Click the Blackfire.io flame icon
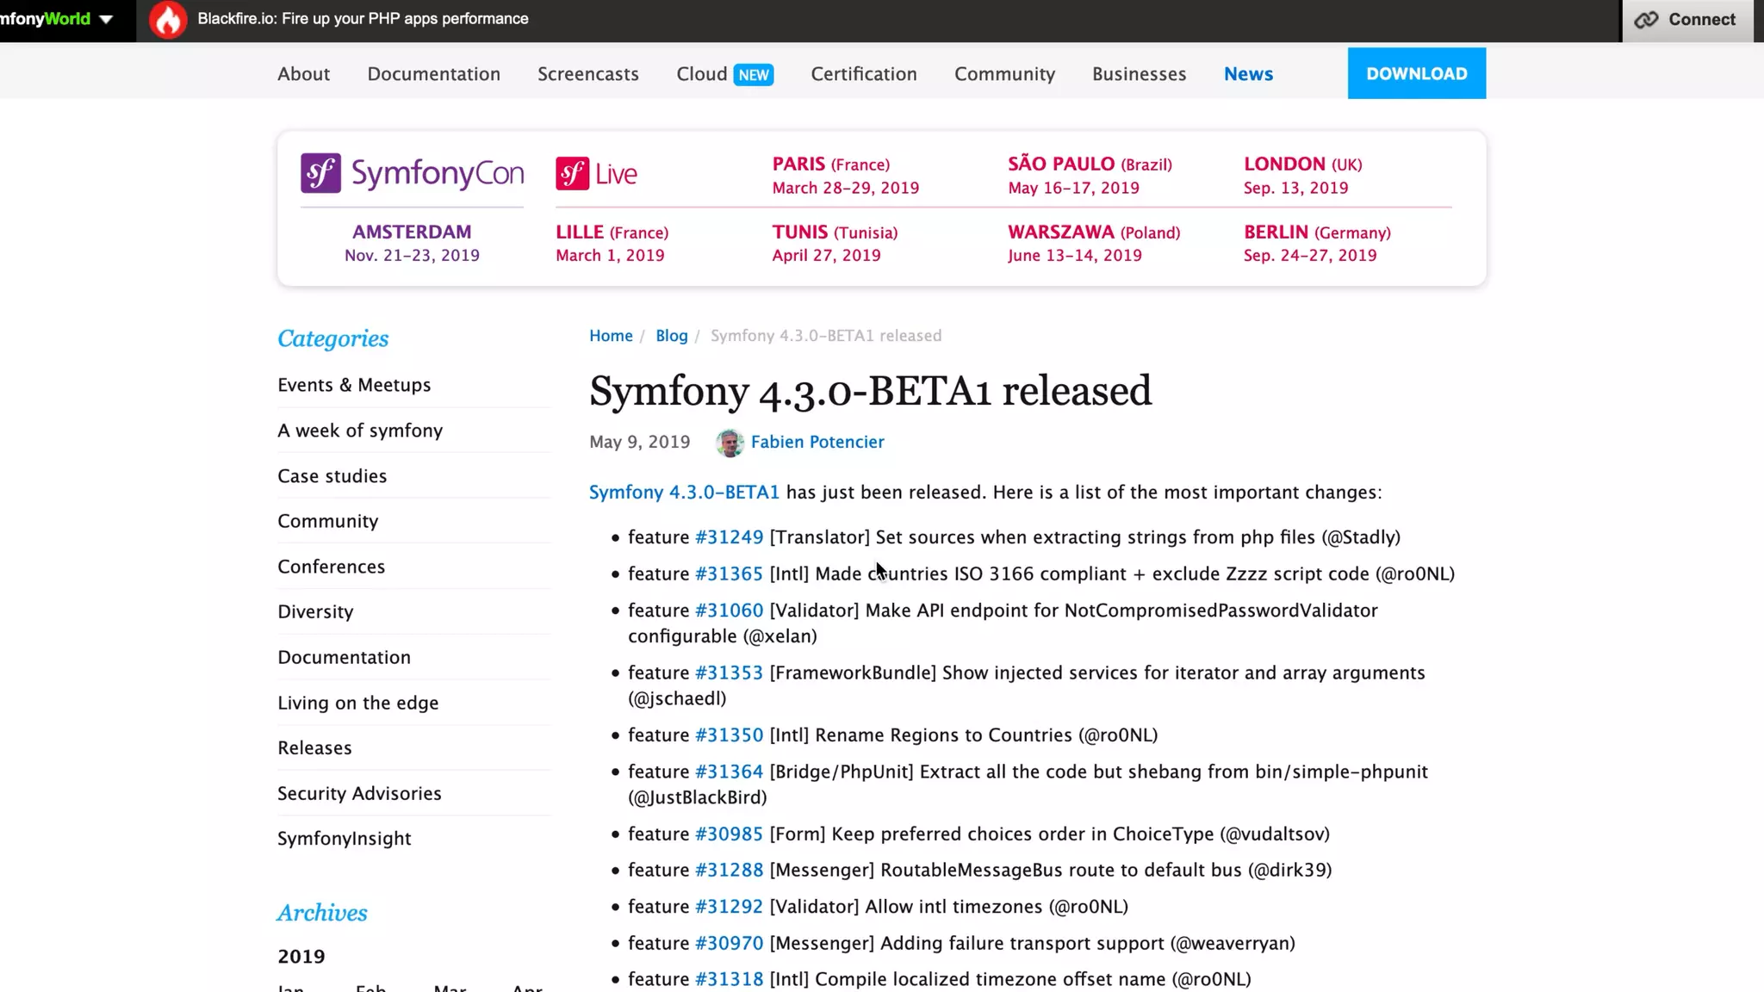This screenshot has width=1764, height=992. click(168, 20)
